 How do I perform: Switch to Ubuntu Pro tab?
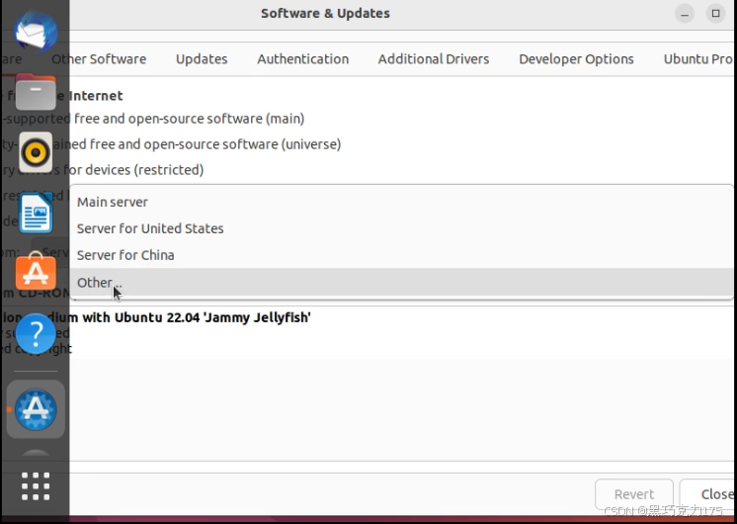(x=698, y=58)
